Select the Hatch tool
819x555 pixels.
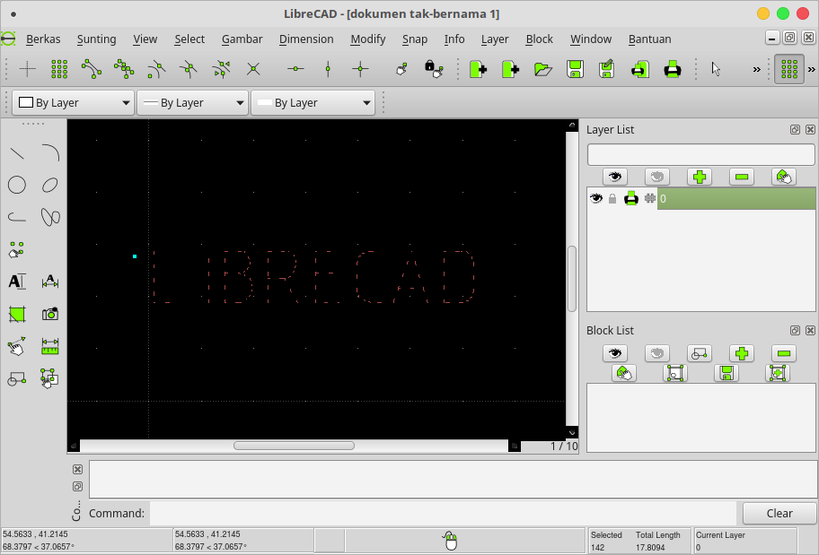17,314
